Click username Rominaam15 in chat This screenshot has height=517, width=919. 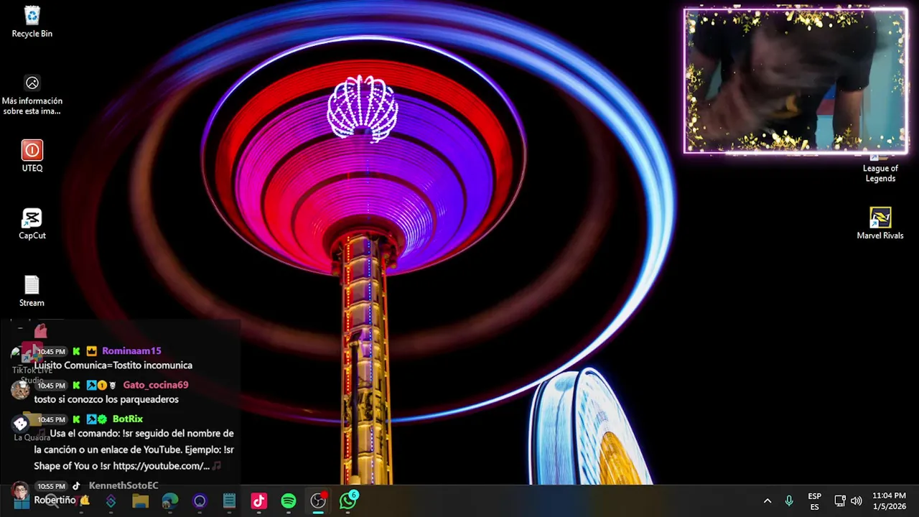[131, 351]
